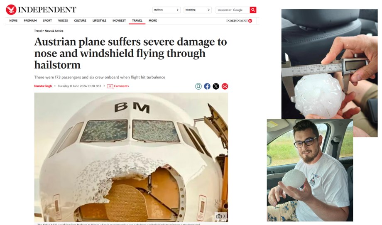Viewport: 382px width, 225px height.
Task: Open the man holding hailstone photo
Action: click(x=310, y=170)
